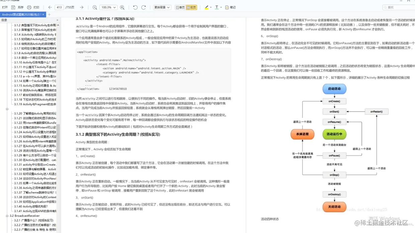
Task: Click the 打开 (Open) toolbar button
Action: [x=5, y=7]
